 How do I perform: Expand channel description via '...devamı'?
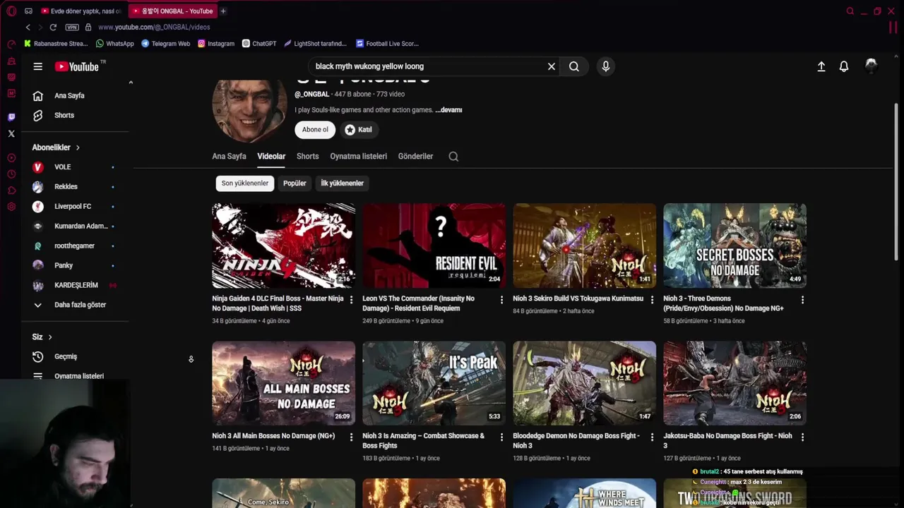448,110
